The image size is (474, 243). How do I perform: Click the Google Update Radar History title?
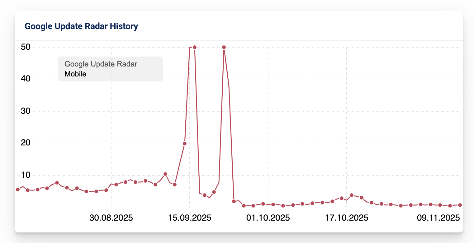(81, 26)
